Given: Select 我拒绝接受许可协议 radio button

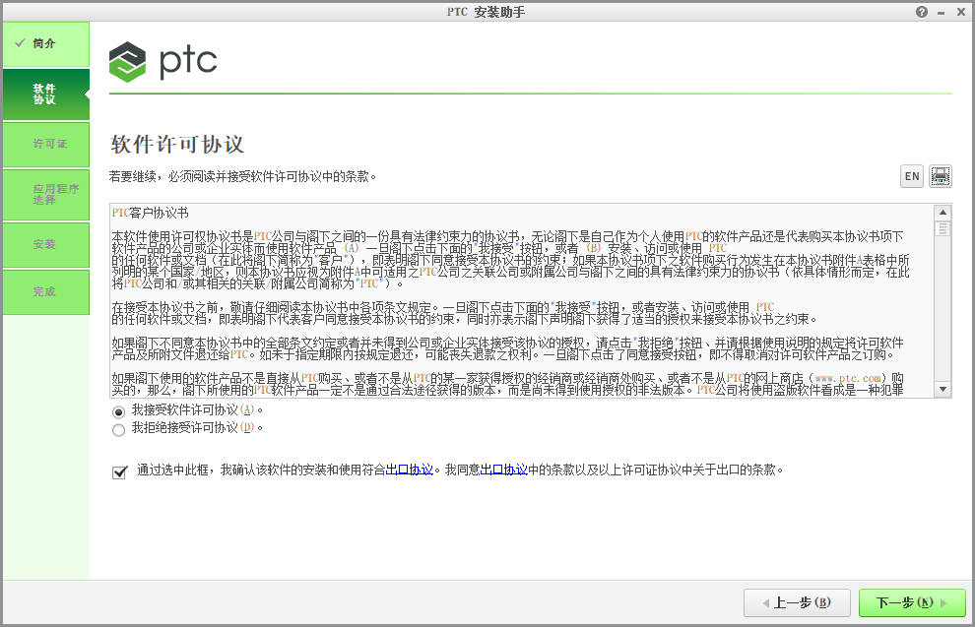Looking at the screenshot, I should coord(119,429).
